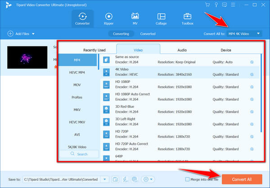
Task: Click the Save to path field
Action: (62, 179)
